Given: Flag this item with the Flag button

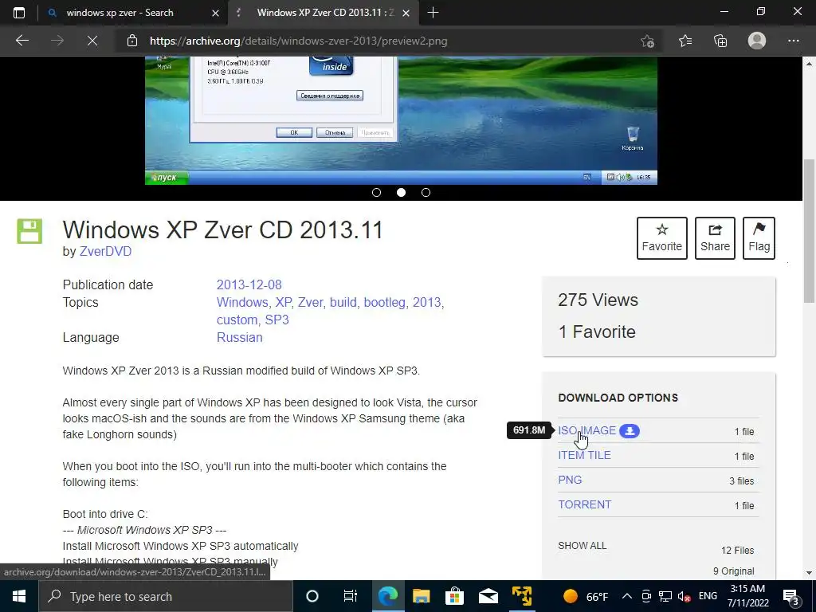Looking at the screenshot, I should point(759,237).
